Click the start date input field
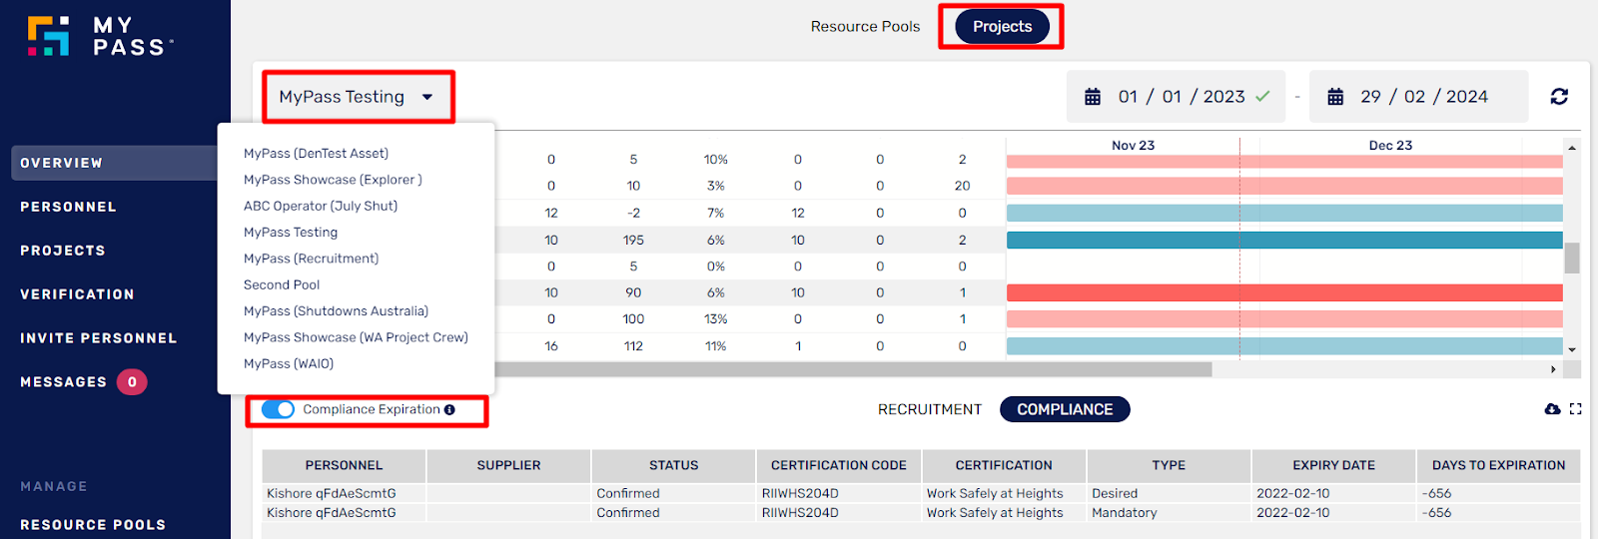Image resolution: width=1598 pixels, height=539 pixels. (x=1176, y=97)
